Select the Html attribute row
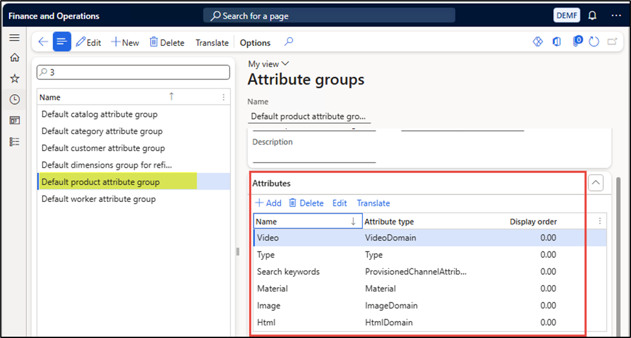The height and width of the screenshot is (338, 631). coord(430,323)
